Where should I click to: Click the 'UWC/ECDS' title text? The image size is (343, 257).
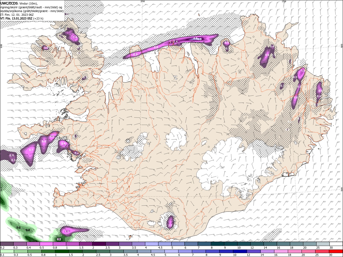(x=9, y=3)
